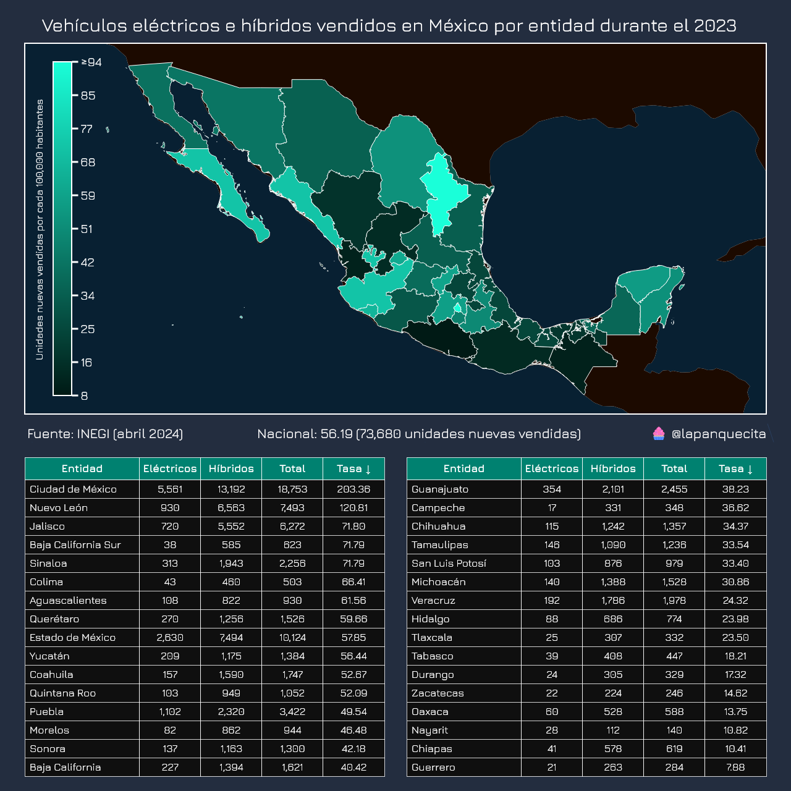Click the 2,455 total for Guanajuato
This screenshot has width=791, height=791.
[x=674, y=489]
